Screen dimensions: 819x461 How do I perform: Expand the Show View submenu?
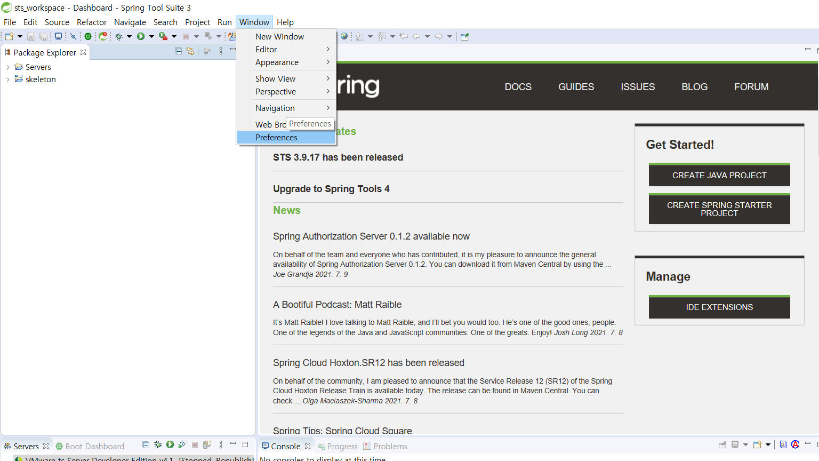286,78
